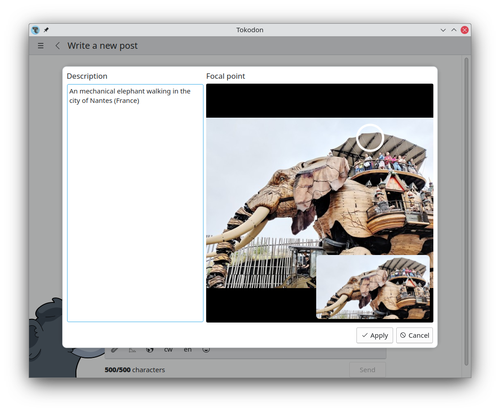Click the small elephant preview thumbnail
Image resolution: width=500 pixels, height=412 pixels.
373,287
